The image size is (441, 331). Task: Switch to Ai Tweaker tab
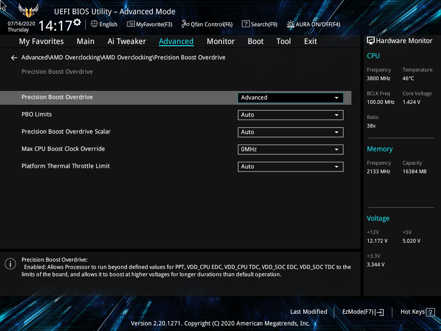pyautogui.click(x=127, y=41)
